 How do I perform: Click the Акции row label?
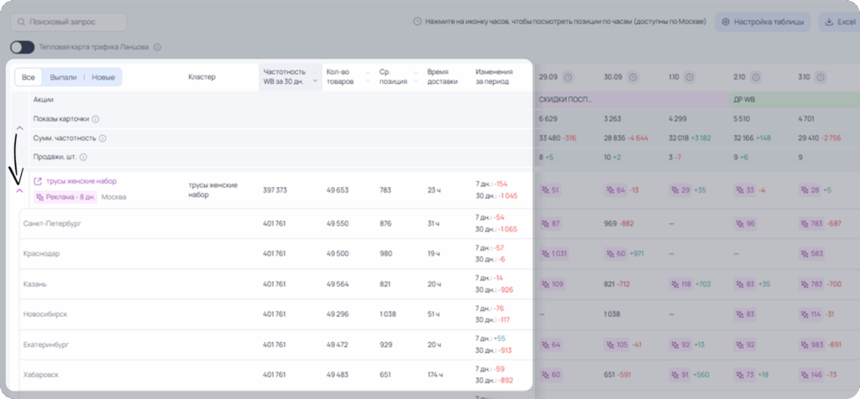click(x=44, y=100)
